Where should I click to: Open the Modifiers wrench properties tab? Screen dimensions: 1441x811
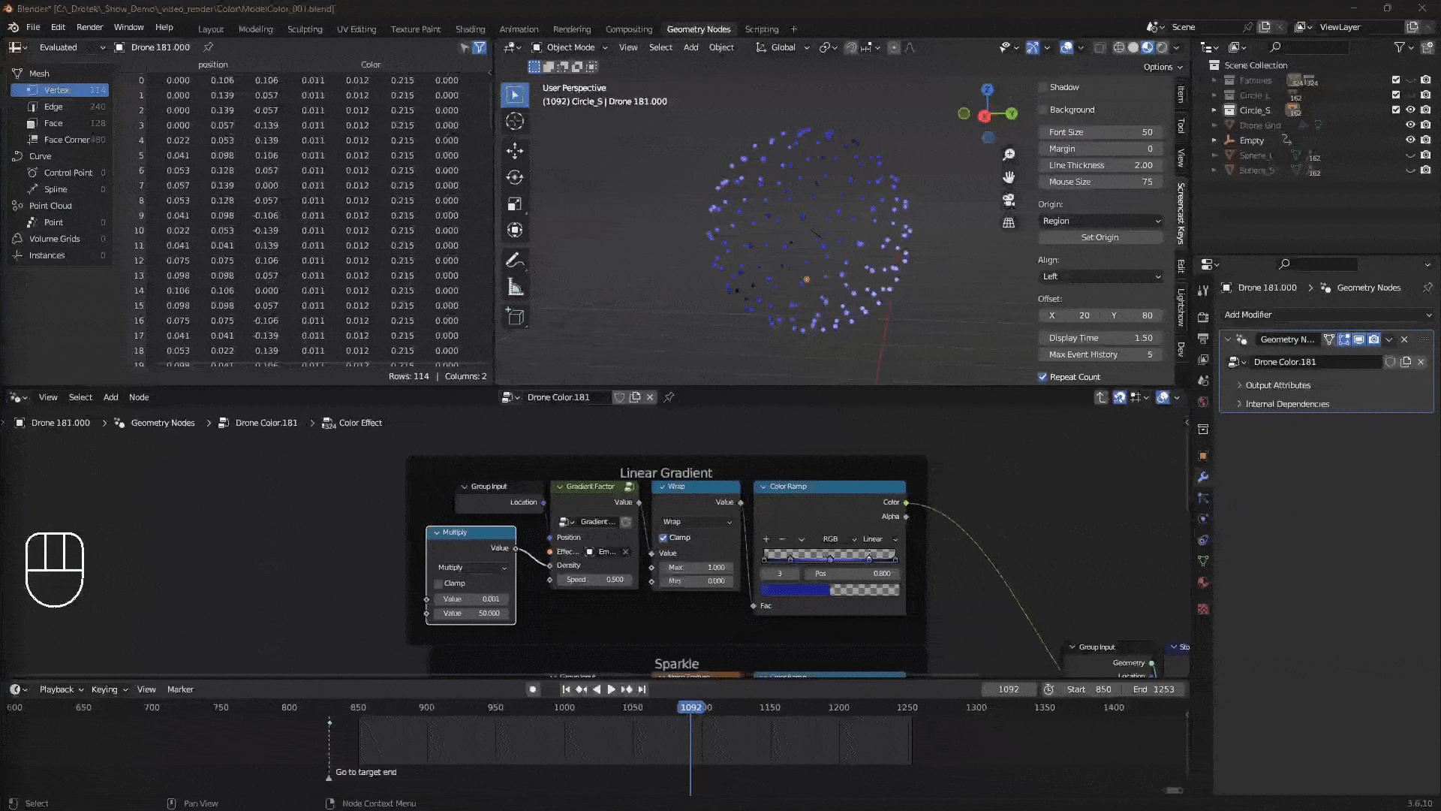tap(1203, 477)
